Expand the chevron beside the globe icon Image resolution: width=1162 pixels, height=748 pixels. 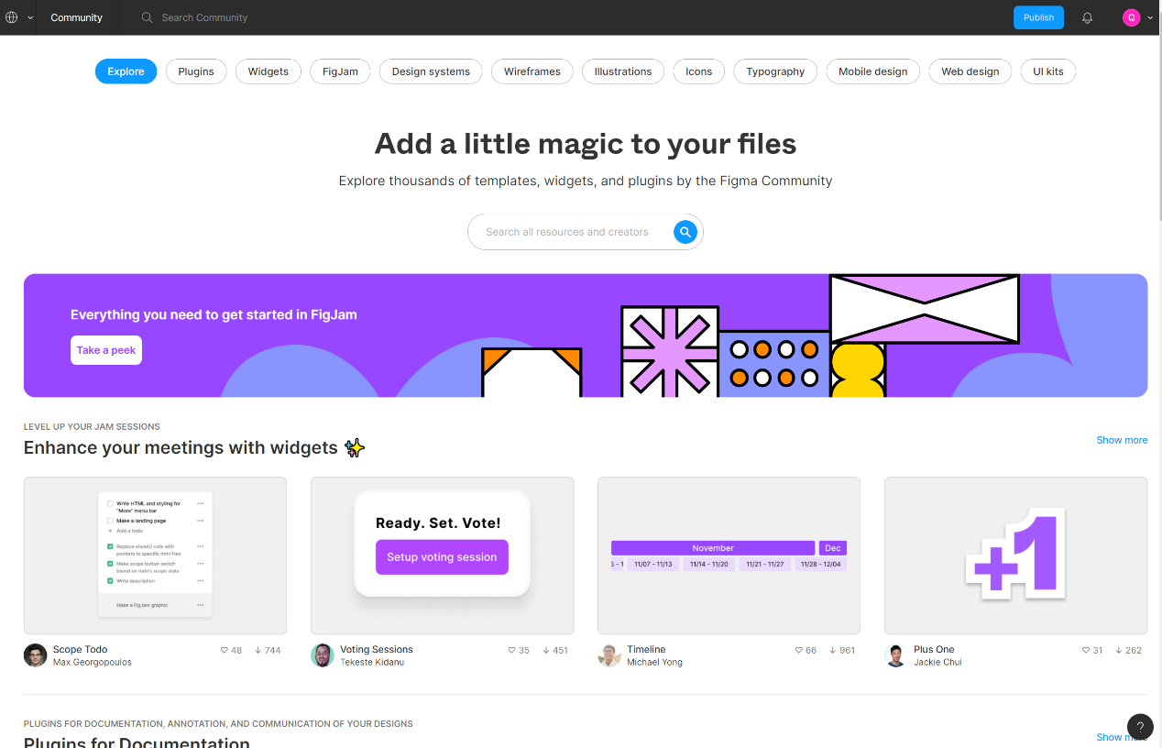tap(30, 17)
